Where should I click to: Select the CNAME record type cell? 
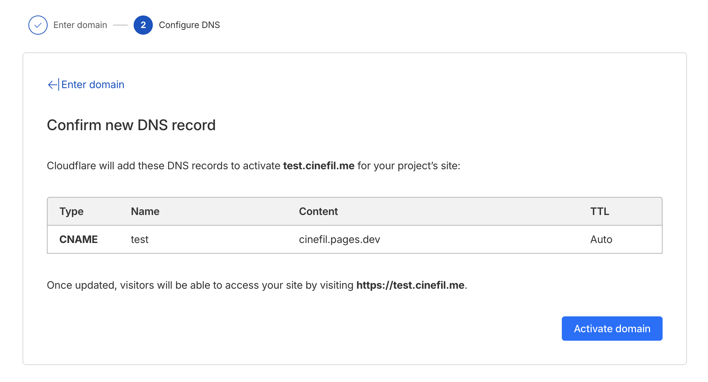[x=78, y=239]
